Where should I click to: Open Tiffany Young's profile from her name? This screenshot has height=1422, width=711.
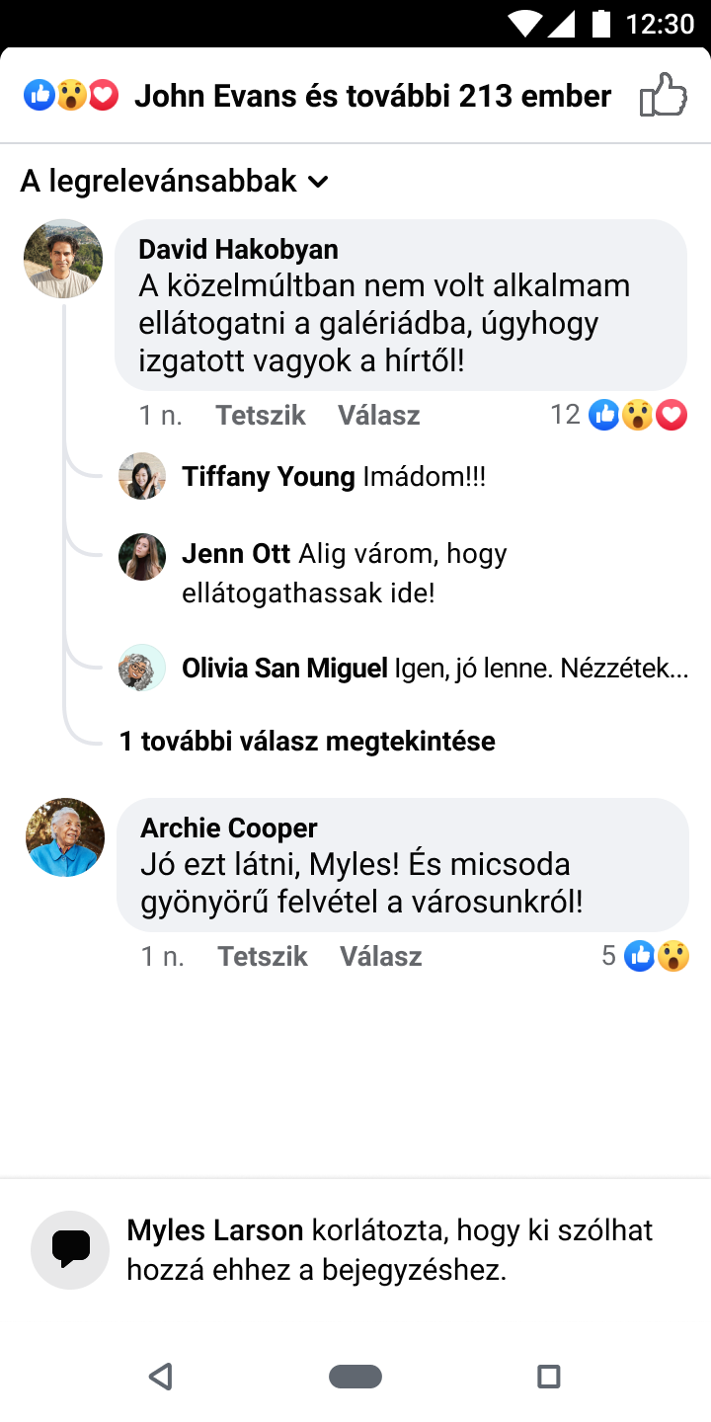268,477
